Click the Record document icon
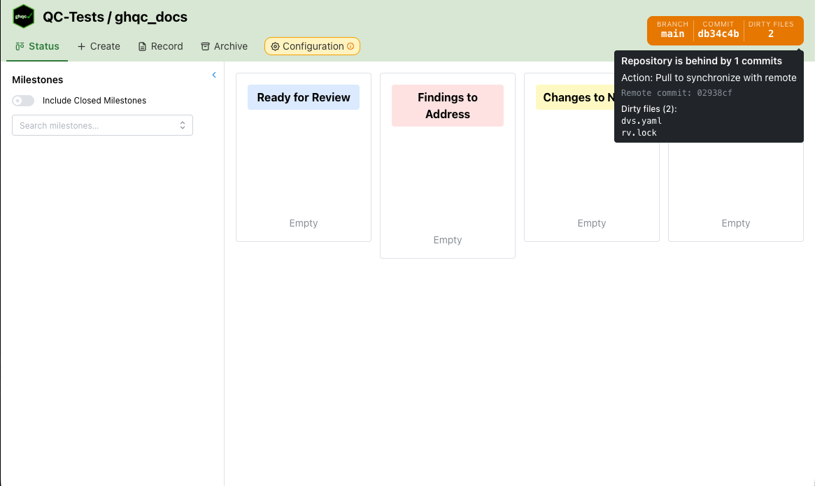This screenshot has height=486, width=815. 143,47
